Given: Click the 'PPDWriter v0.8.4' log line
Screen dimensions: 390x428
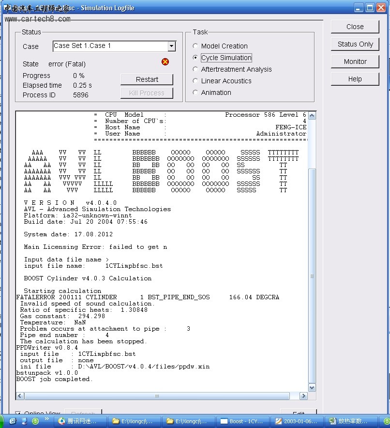Looking at the screenshot, I should 47,348.
